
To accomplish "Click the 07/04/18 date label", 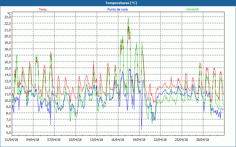I will (x=54, y=140).
